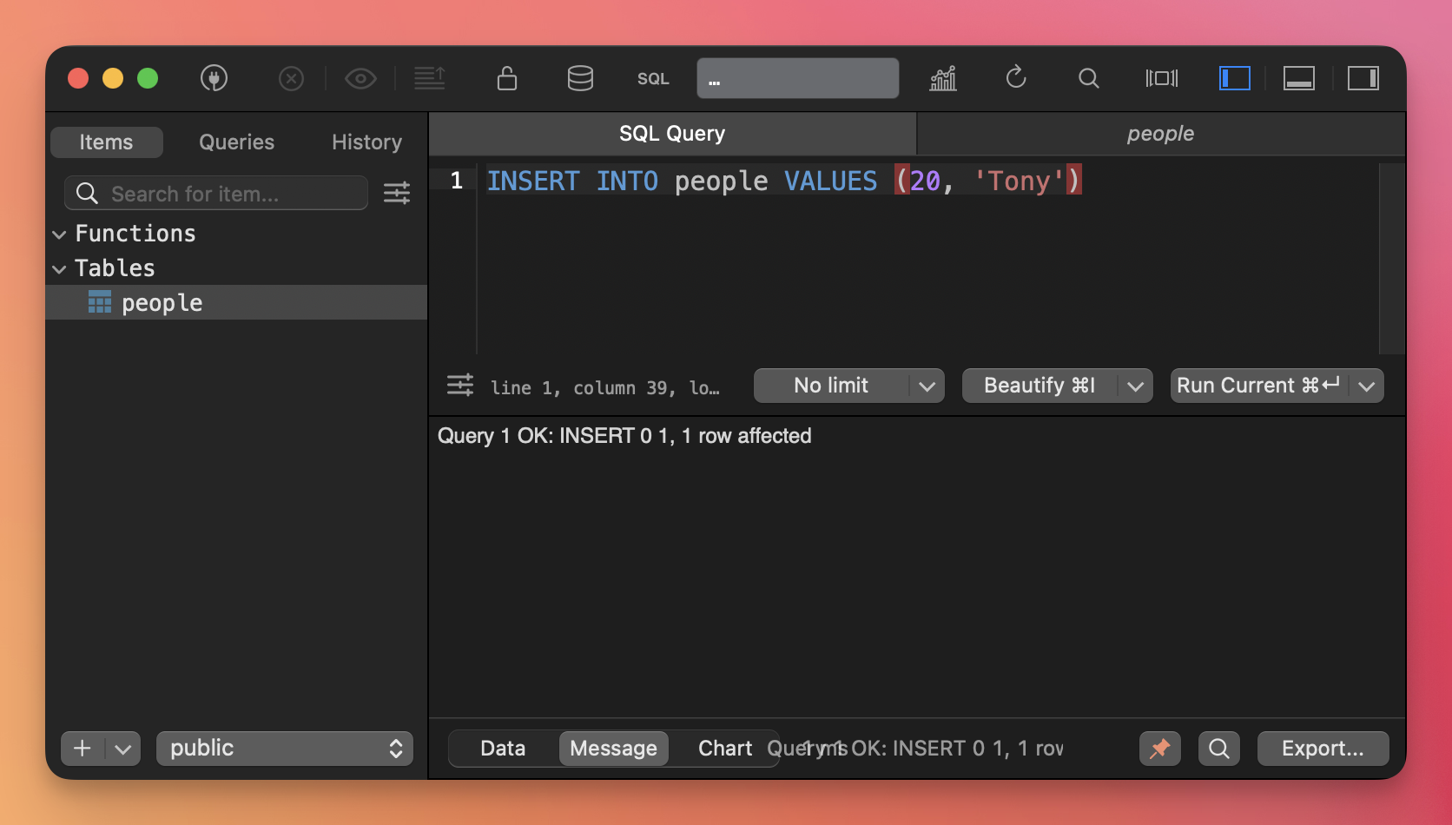This screenshot has width=1452, height=825.
Task: Click the refresh icon in toolbar
Action: point(1016,79)
